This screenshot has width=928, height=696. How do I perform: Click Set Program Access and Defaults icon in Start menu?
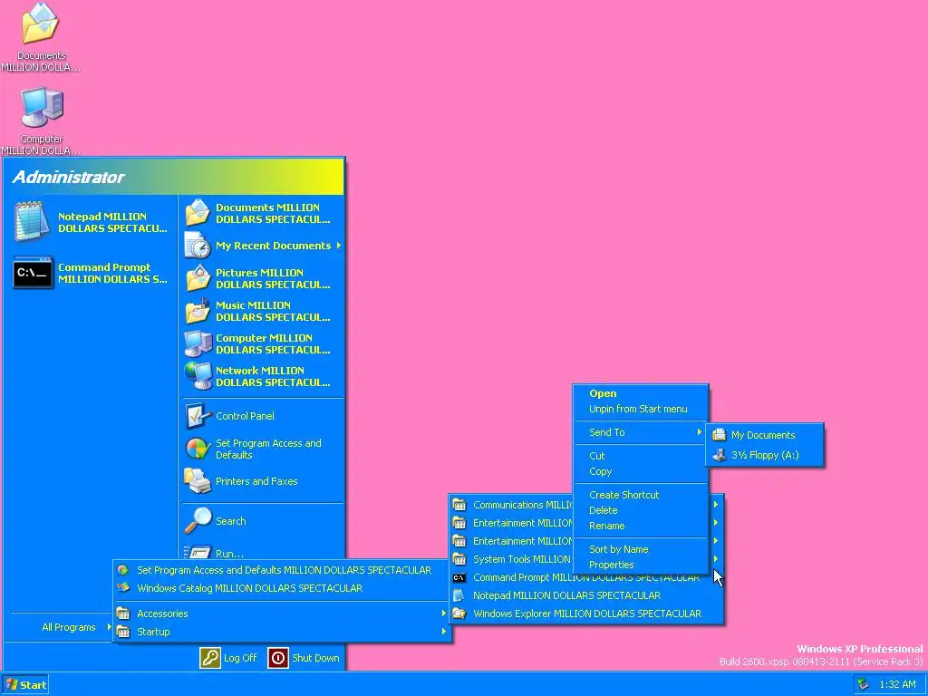point(197,449)
